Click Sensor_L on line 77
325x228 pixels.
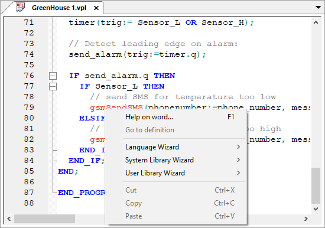(116, 86)
